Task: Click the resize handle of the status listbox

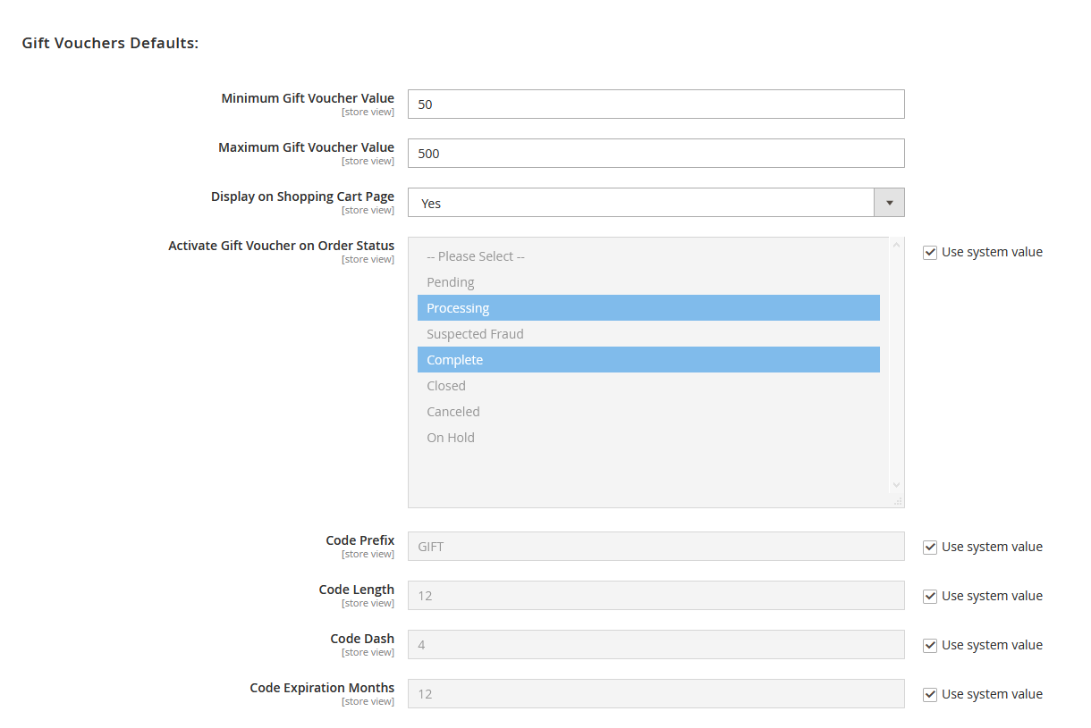Action: [898, 501]
